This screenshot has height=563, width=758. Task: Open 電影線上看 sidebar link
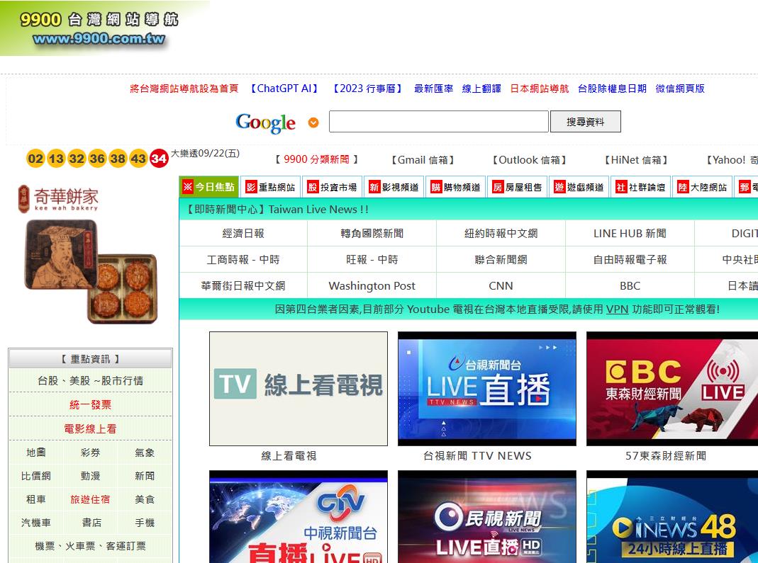tap(90, 428)
